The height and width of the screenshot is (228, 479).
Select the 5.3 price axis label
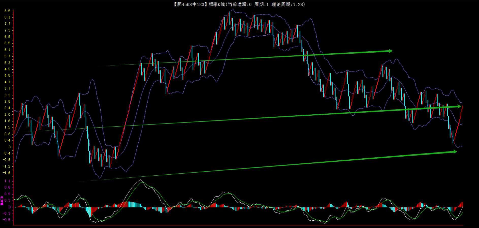point(7,63)
